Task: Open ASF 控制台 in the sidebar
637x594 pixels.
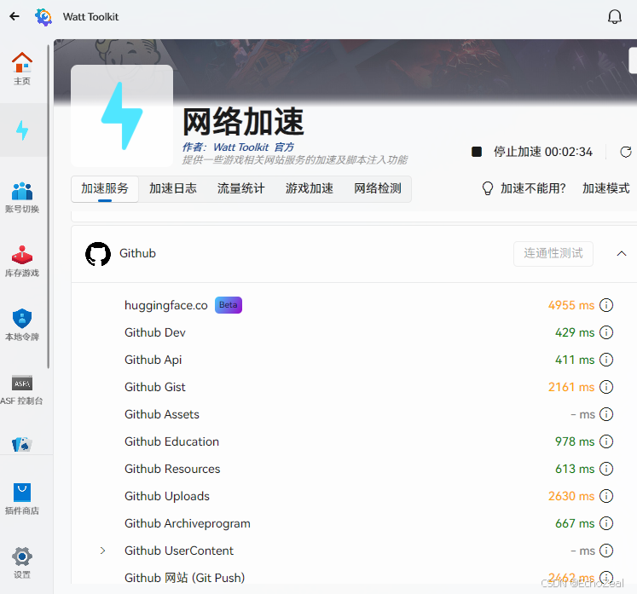Action: click(22, 389)
